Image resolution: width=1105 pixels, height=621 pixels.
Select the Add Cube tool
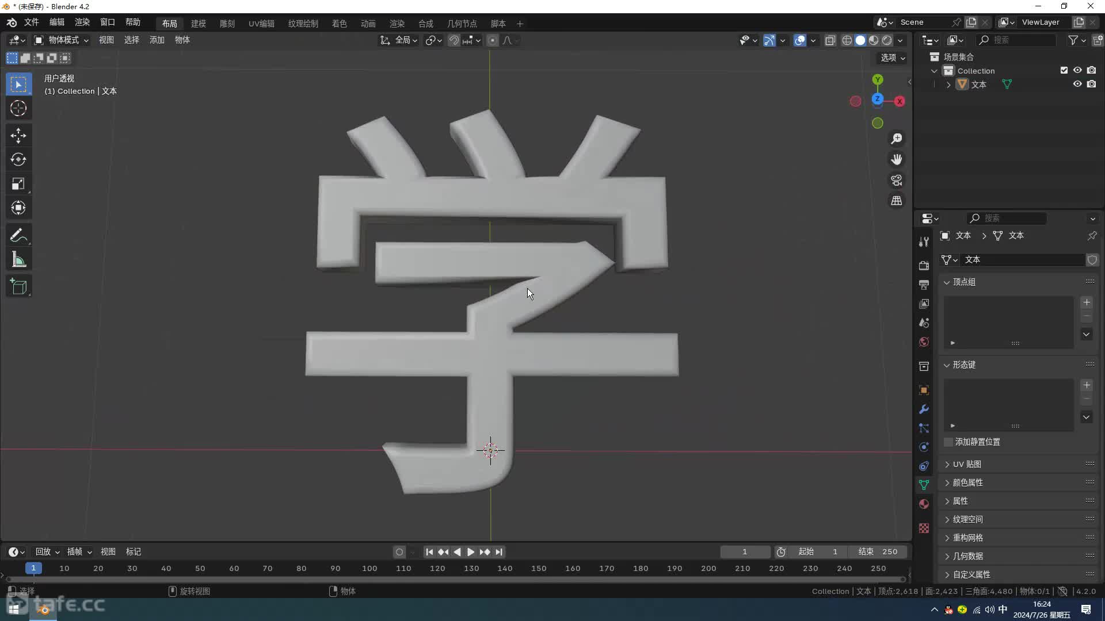pyautogui.click(x=18, y=287)
